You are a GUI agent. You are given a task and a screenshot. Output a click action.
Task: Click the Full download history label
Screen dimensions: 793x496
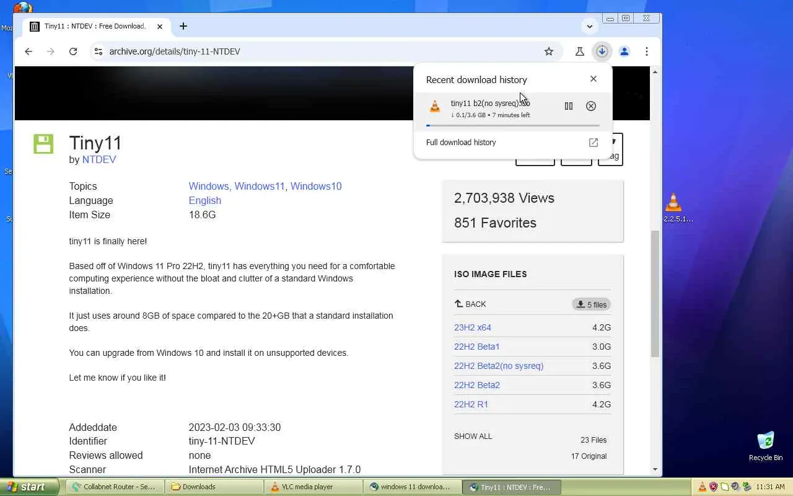461,143
